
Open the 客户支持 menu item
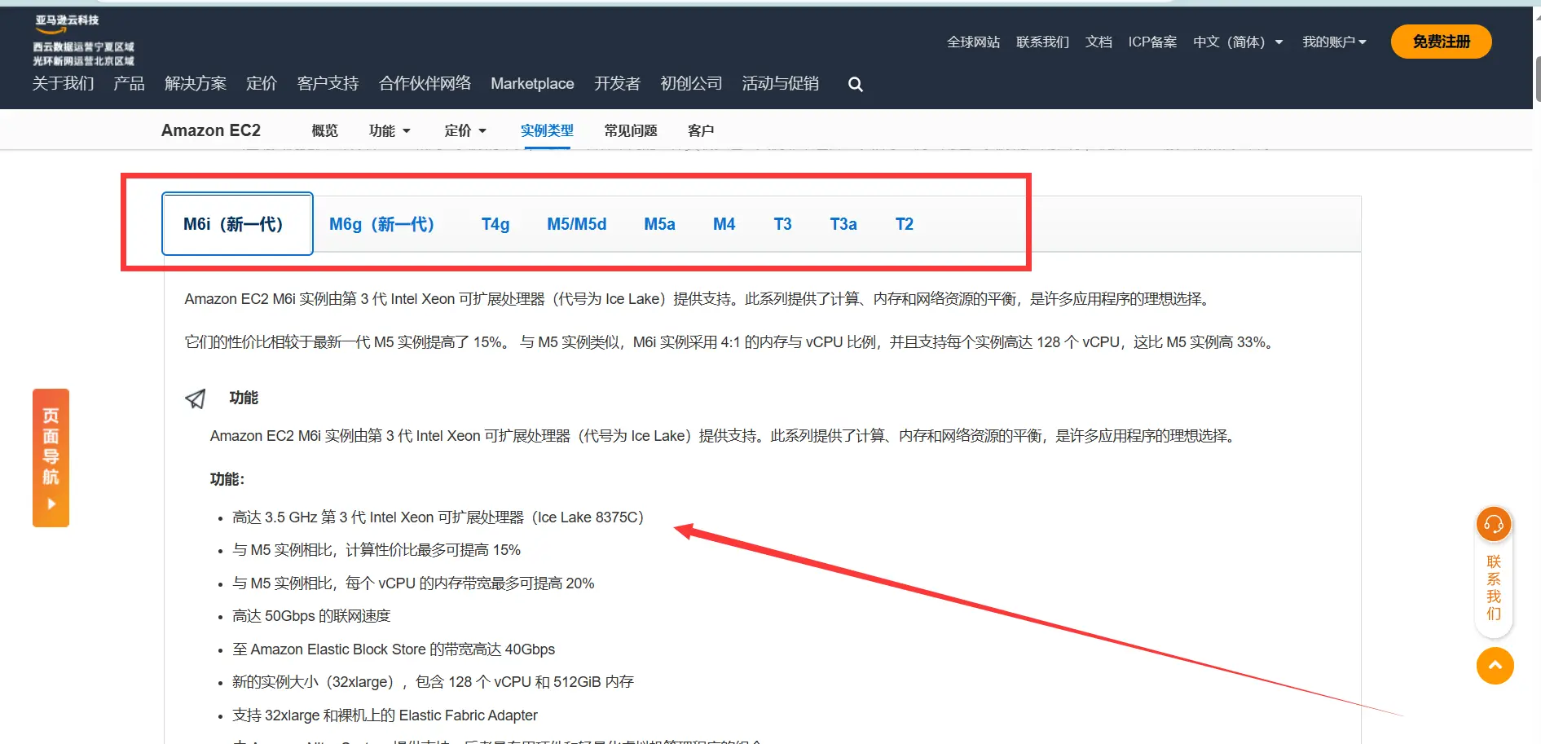(x=328, y=83)
